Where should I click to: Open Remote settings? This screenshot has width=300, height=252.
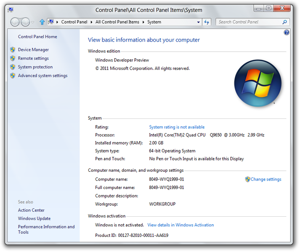(x=33, y=58)
